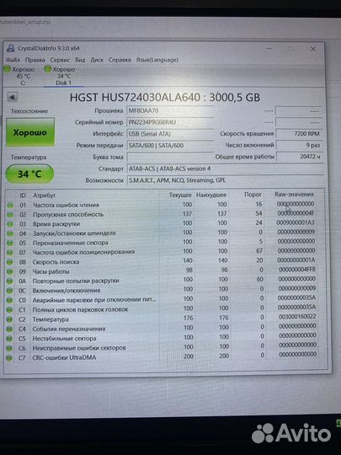Click the Прошивка field MF8OAA70
This screenshot has width=341, height=455.
pyautogui.click(x=170, y=110)
